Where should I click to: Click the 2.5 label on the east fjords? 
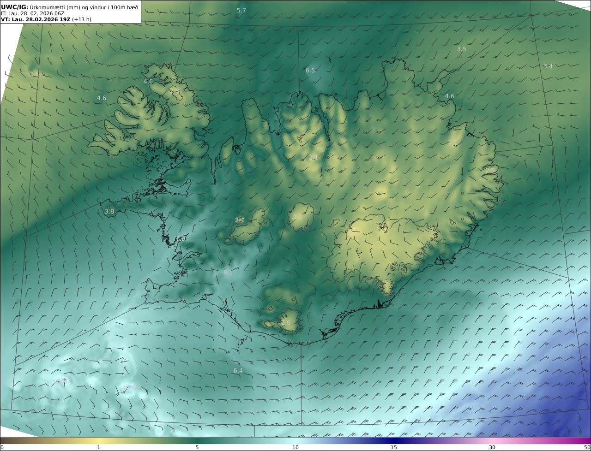tap(490, 171)
